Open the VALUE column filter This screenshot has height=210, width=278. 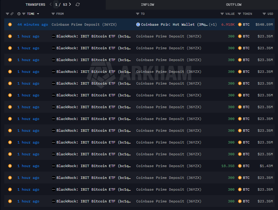(x=222, y=14)
